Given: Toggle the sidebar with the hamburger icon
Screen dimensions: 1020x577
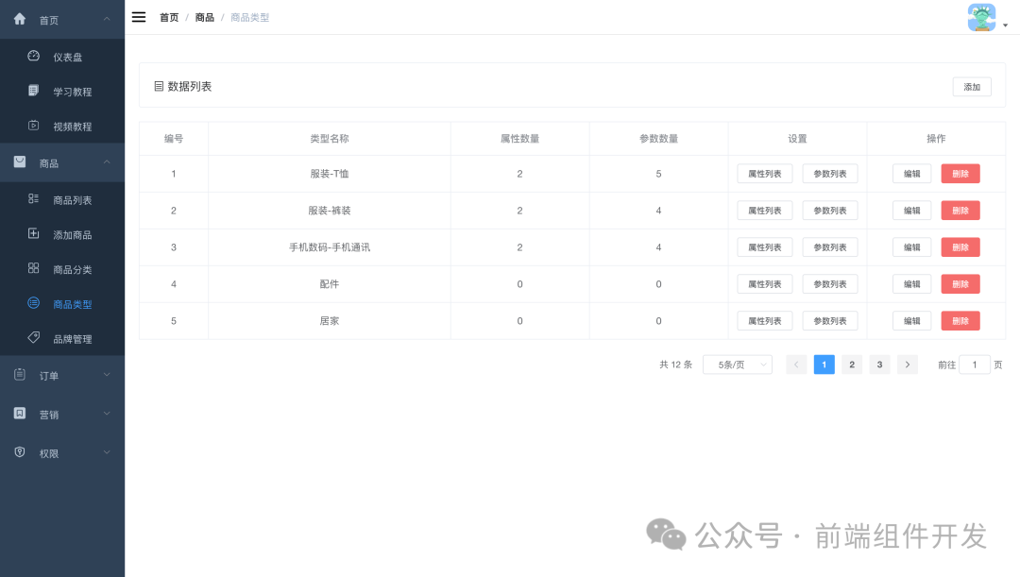Looking at the screenshot, I should (x=138, y=16).
